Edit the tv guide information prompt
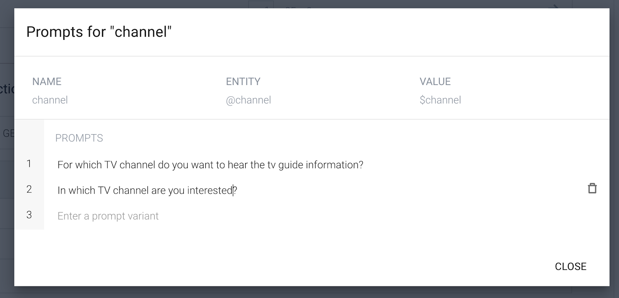619x298 pixels. (210, 164)
